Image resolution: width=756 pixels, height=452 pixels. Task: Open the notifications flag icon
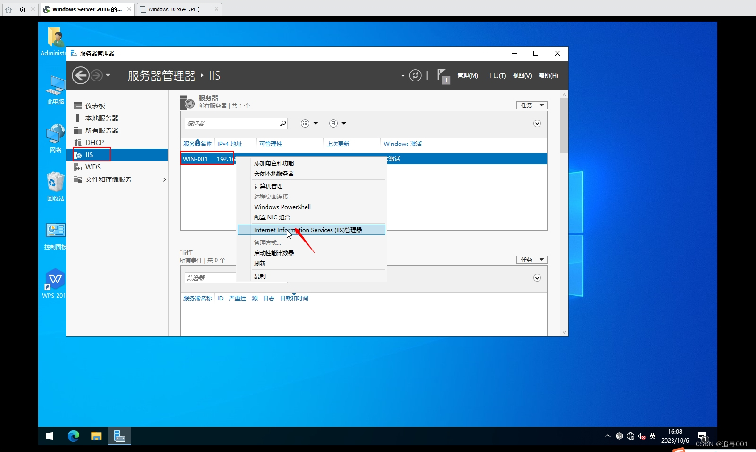click(x=443, y=76)
